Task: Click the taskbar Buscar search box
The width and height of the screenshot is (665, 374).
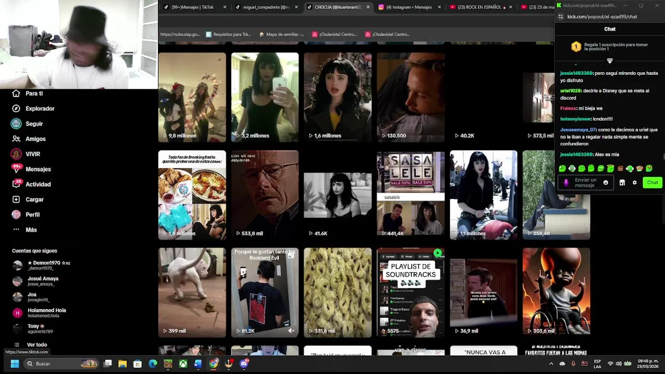Action: click(62, 364)
